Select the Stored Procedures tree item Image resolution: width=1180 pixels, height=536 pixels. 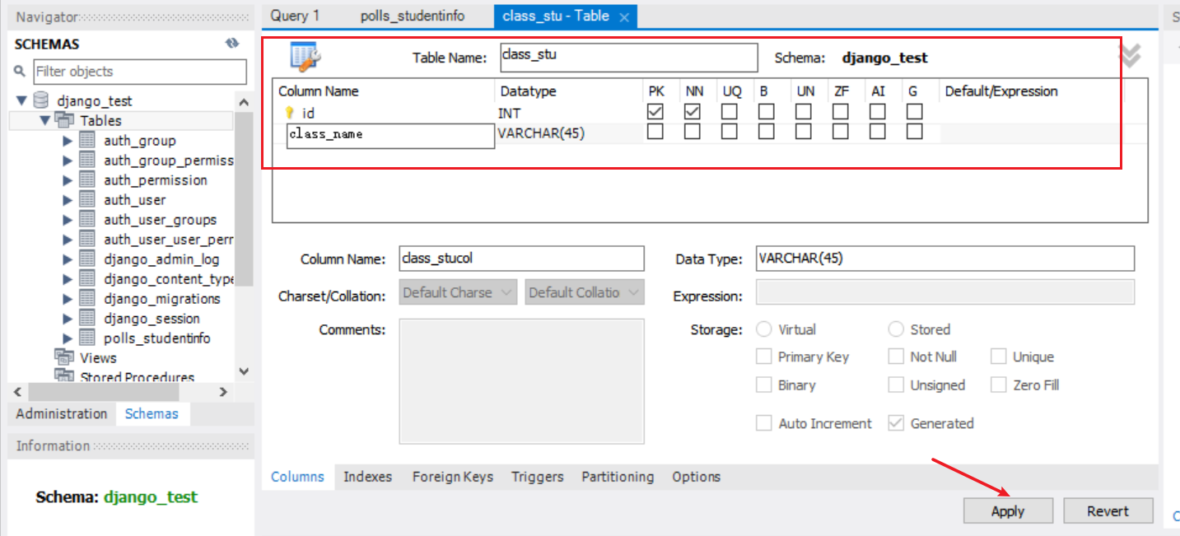click(x=137, y=377)
